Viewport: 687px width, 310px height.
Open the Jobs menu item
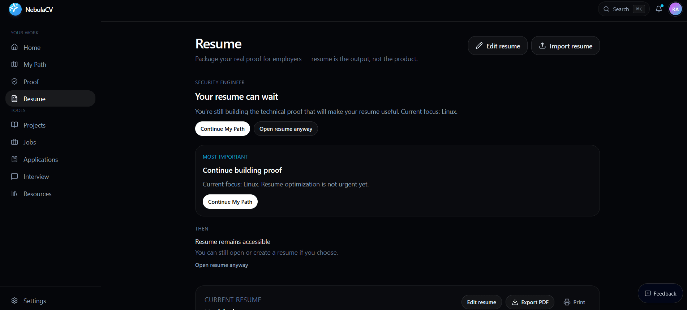click(50, 142)
